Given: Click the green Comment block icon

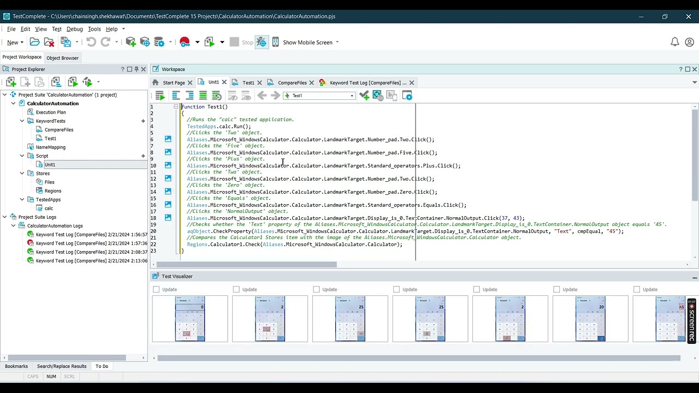Looking at the screenshot, I should (203, 96).
